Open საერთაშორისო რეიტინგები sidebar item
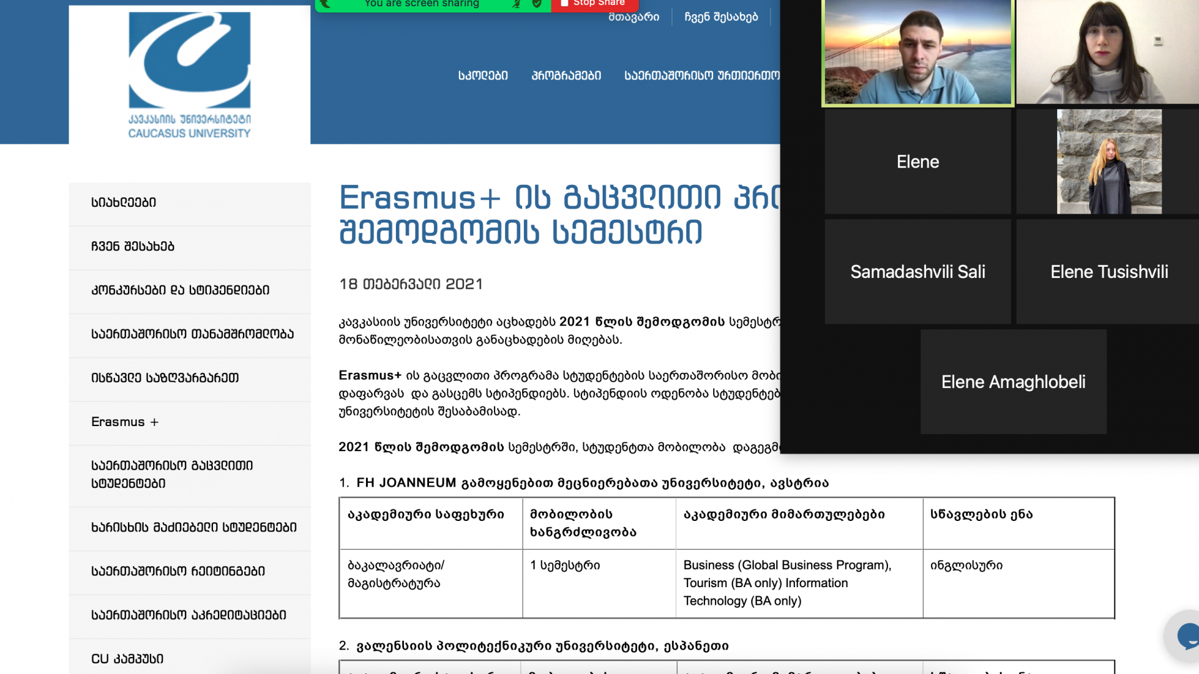1199x674 pixels. click(x=189, y=572)
